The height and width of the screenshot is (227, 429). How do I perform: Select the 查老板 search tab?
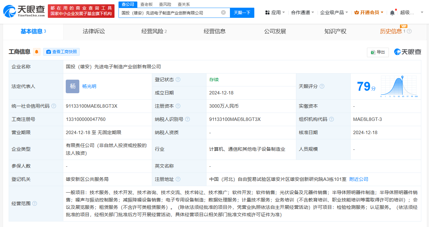tap(146, 4)
